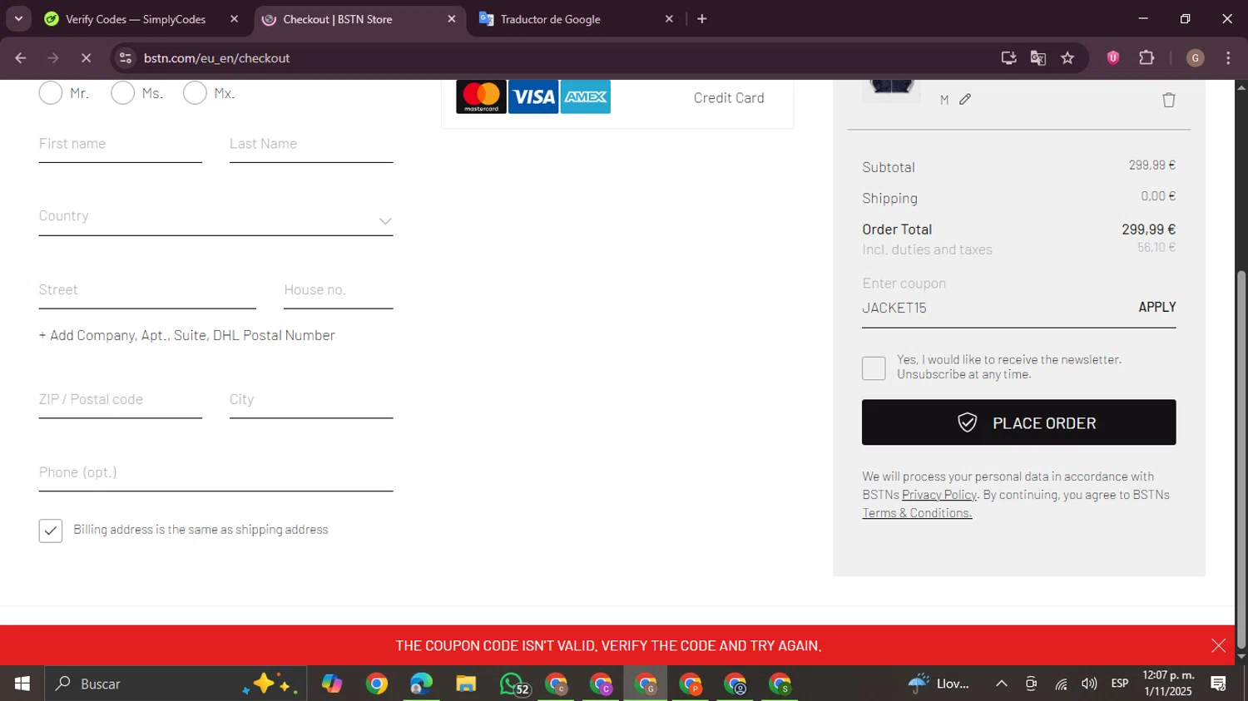This screenshot has width=1248, height=701.
Task: Stop loading the page
Action: tap(86, 58)
